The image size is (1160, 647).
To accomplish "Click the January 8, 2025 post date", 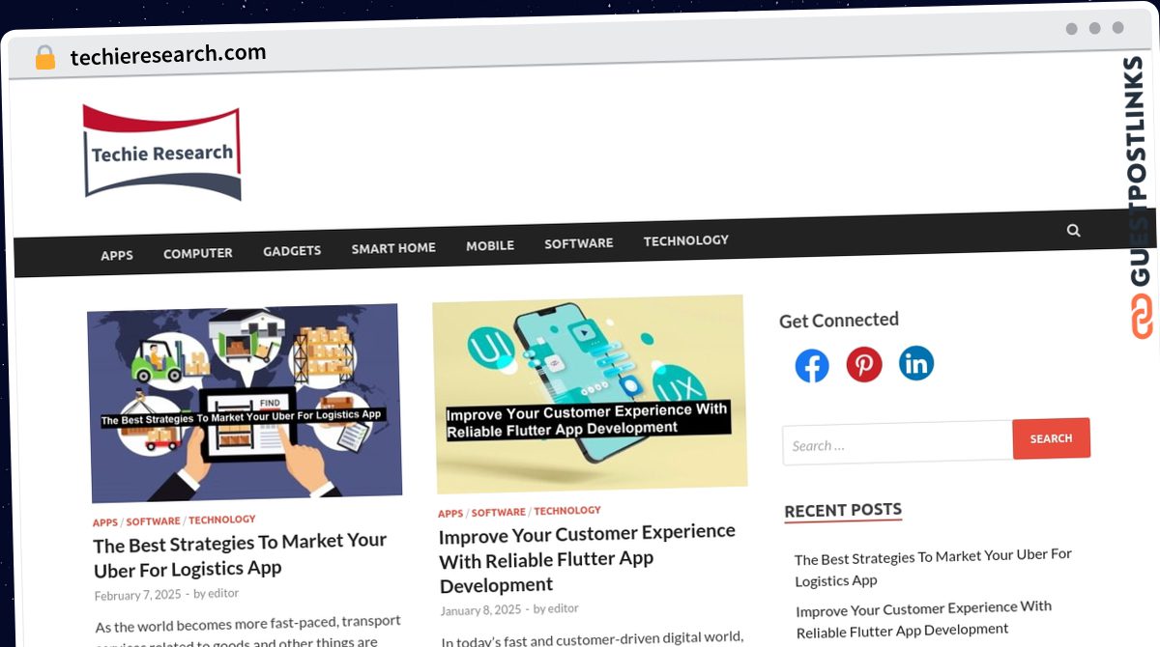I will [480, 610].
